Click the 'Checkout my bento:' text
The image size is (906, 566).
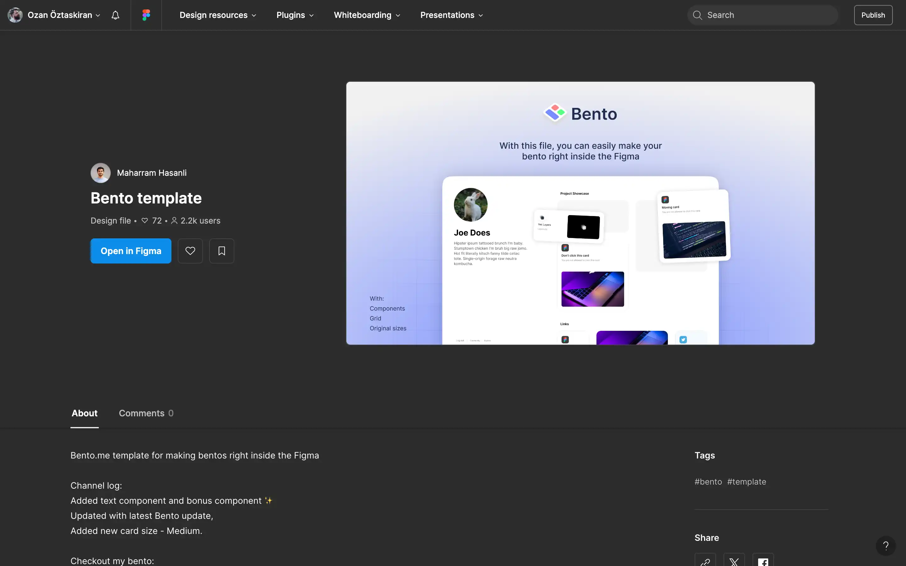click(112, 561)
